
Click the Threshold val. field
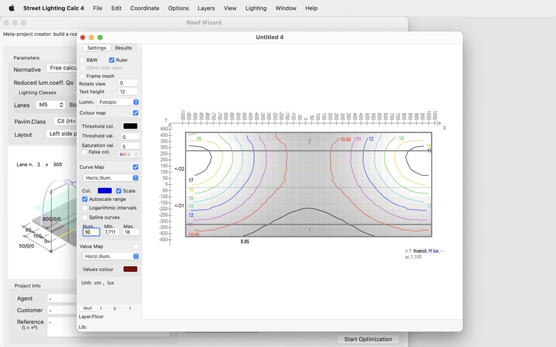point(130,137)
